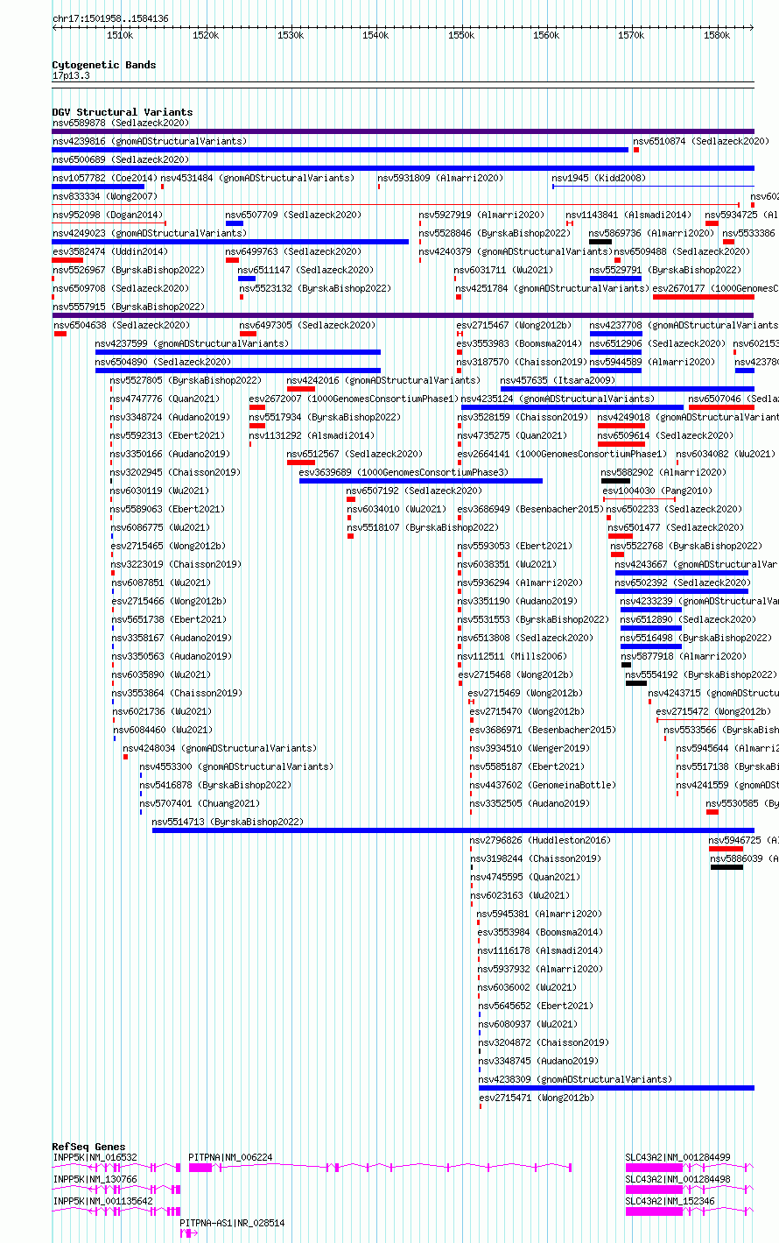Select gene label INPP5K|NM_001135642
779x1243 pixels.
click(102, 1201)
